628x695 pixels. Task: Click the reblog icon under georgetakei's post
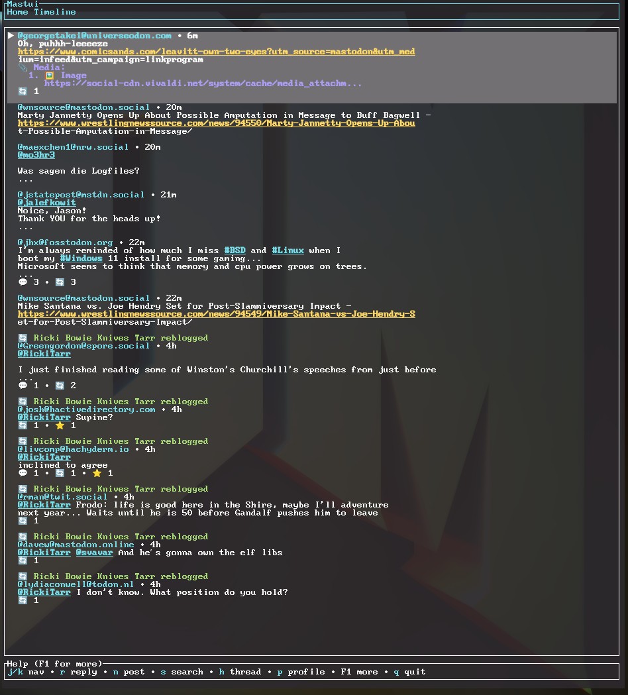[x=23, y=91]
